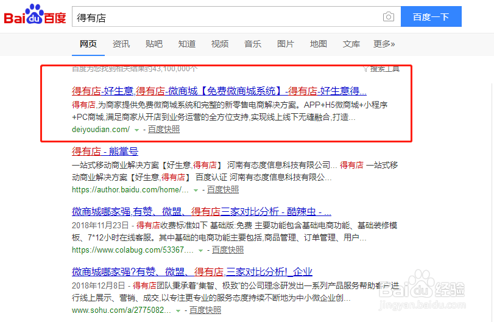Open result 微商城哪家强,有赞、微盟、得有店三家对比分析 - 酷辣虫
The width and height of the screenshot is (494, 322).
[x=202, y=211]
